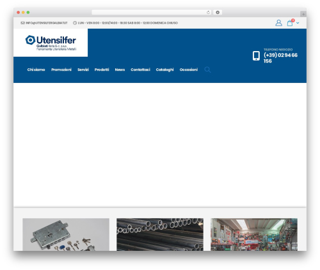
Task: Open the search magnifier icon
Action: 207,70
